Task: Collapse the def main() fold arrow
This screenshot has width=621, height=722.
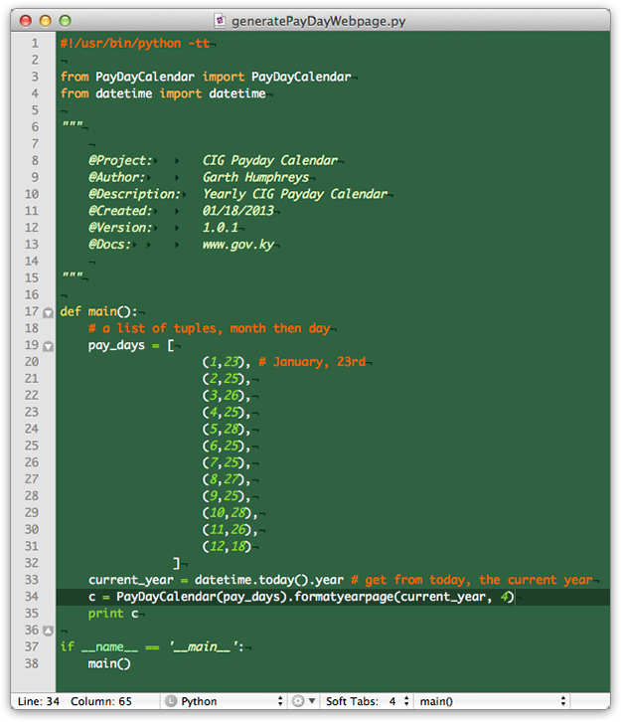Action: [x=49, y=313]
